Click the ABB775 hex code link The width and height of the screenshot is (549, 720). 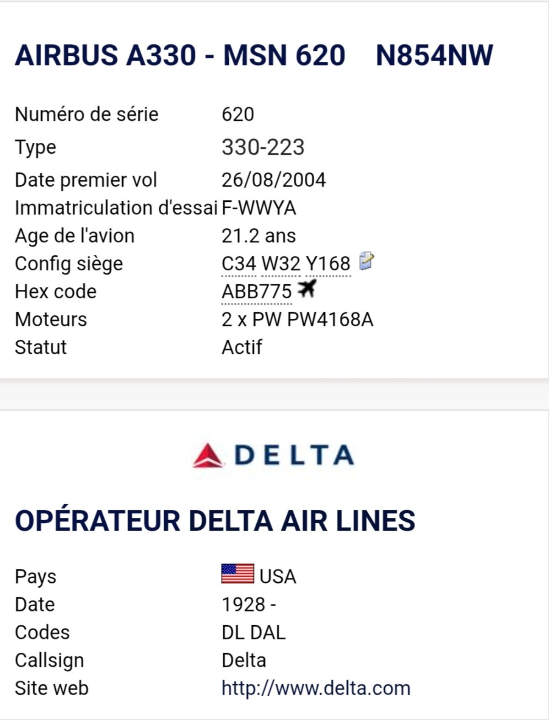(x=256, y=292)
